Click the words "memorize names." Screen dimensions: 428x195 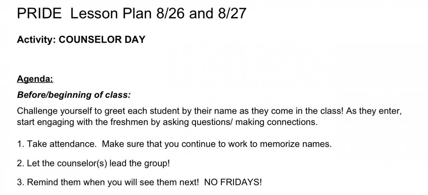tap(296, 144)
